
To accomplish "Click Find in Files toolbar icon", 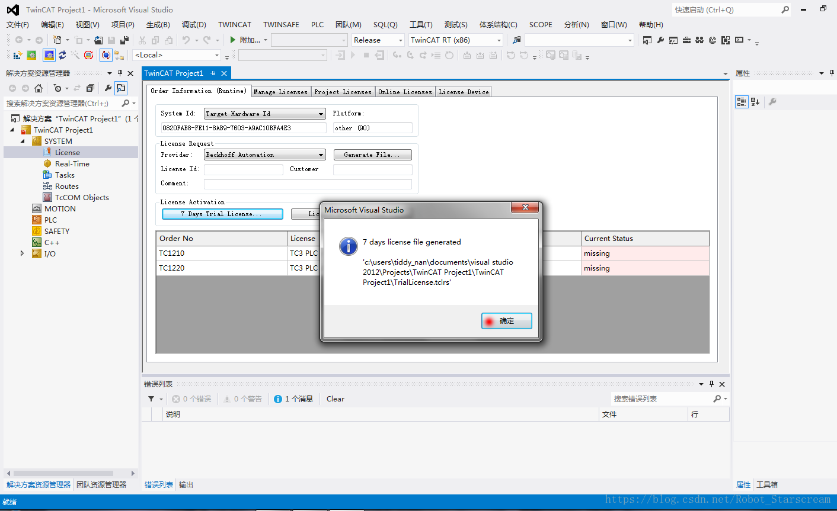I will pyautogui.click(x=517, y=40).
